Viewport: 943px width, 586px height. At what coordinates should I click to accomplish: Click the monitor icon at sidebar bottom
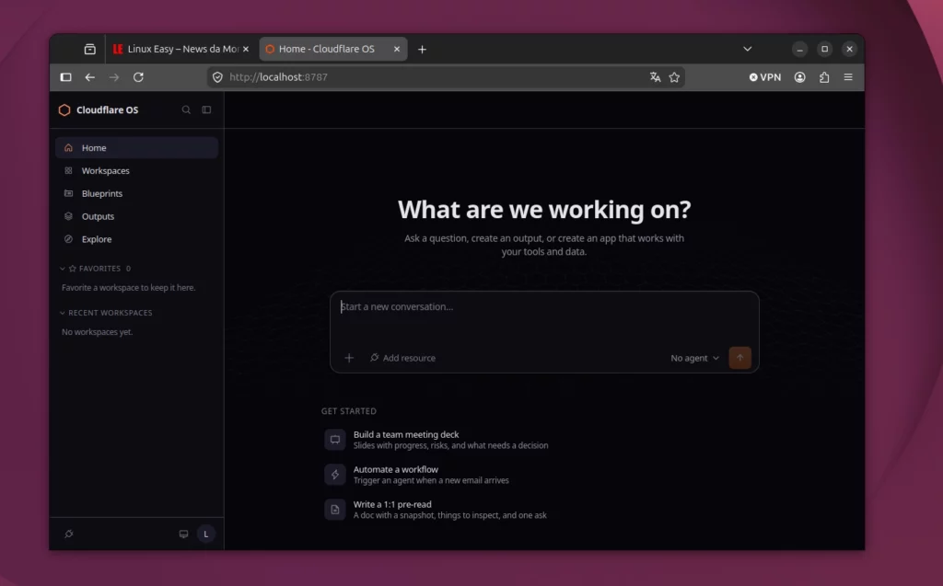(x=183, y=534)
